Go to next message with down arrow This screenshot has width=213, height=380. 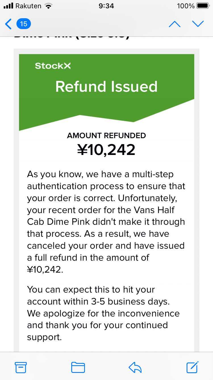pos(198,24)
